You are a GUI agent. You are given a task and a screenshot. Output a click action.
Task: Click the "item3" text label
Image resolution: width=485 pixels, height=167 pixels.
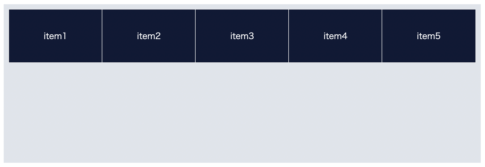(242, 36)
